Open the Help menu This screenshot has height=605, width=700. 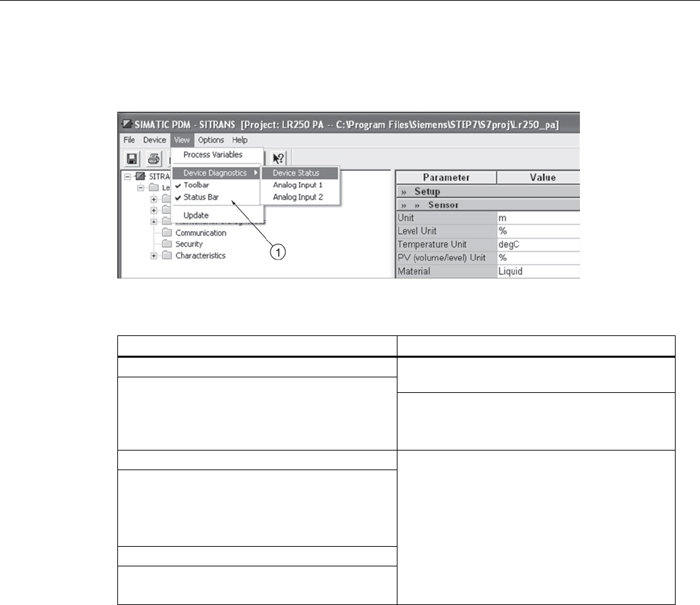pos(239,140)
